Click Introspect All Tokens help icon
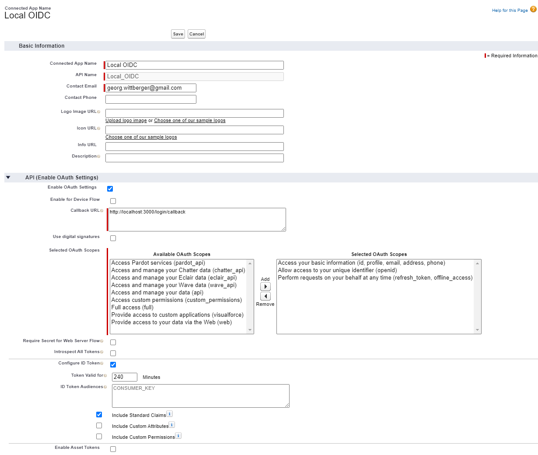This screenshot has width=538, height=455. [101, 352]
